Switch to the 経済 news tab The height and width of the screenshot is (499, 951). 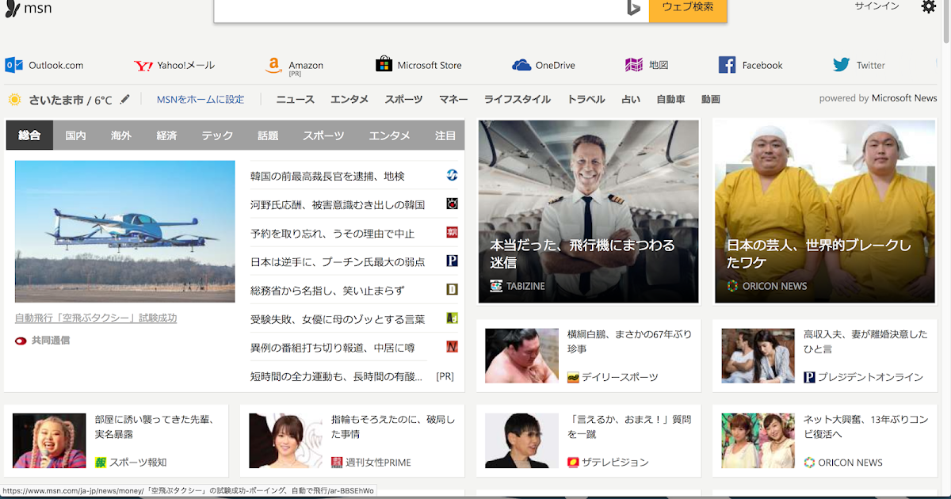pos(166,135)
